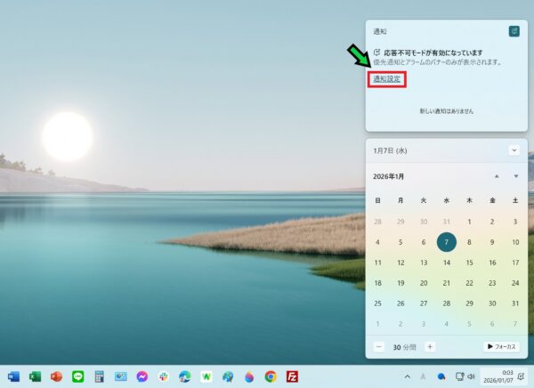Collapse the calendar with the chevron button

pos(514,150)
